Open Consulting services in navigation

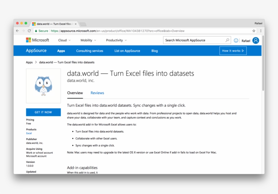(90, 51)
